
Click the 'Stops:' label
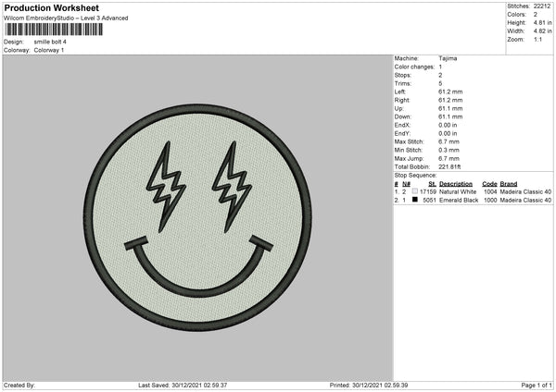[403, 75]
